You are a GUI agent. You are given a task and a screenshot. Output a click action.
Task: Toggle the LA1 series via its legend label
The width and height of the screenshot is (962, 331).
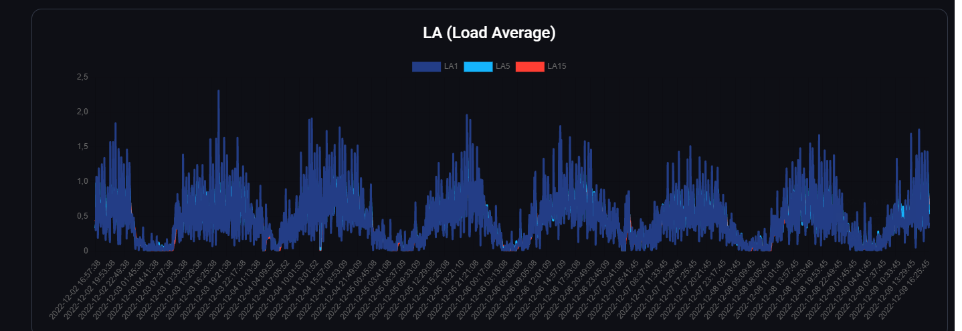pos(451,66)
